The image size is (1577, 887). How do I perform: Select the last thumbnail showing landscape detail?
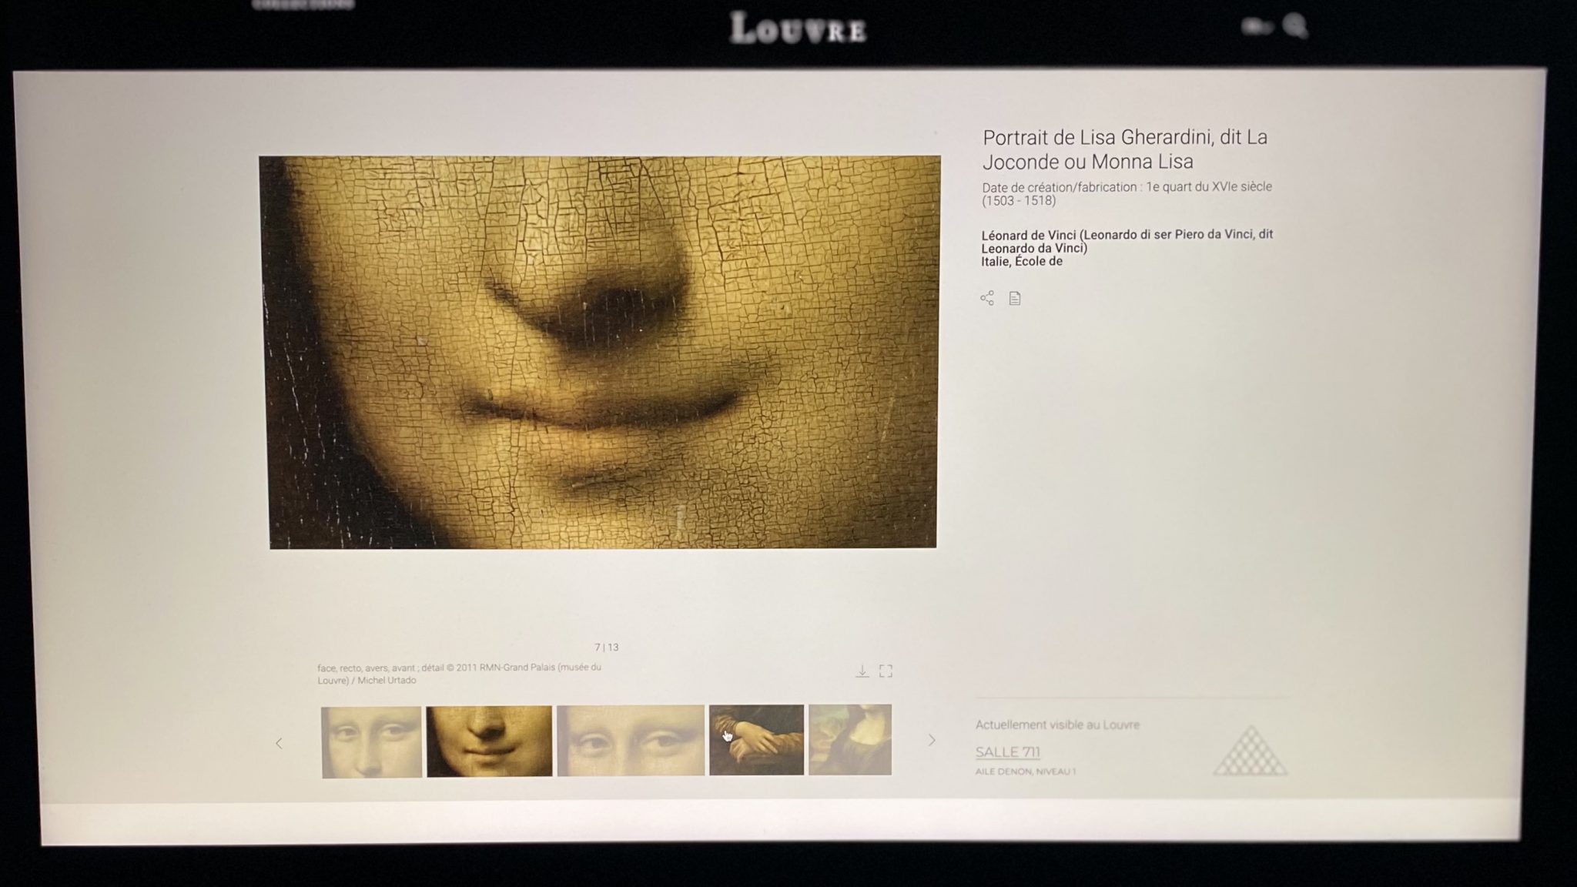pos(850,739)
